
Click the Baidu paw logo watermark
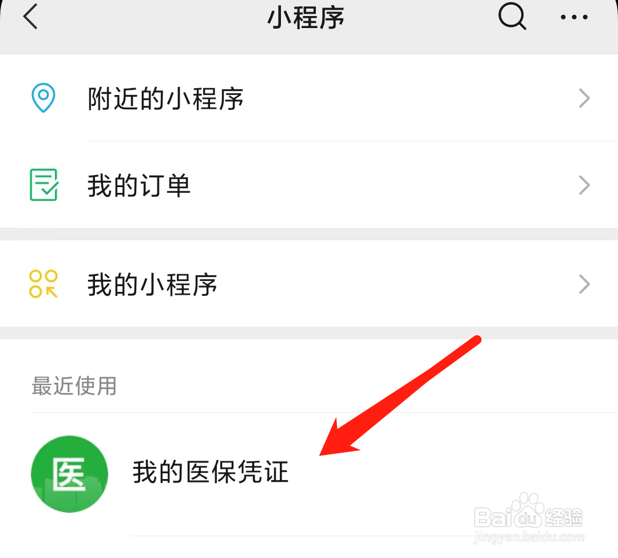point(527,509)
